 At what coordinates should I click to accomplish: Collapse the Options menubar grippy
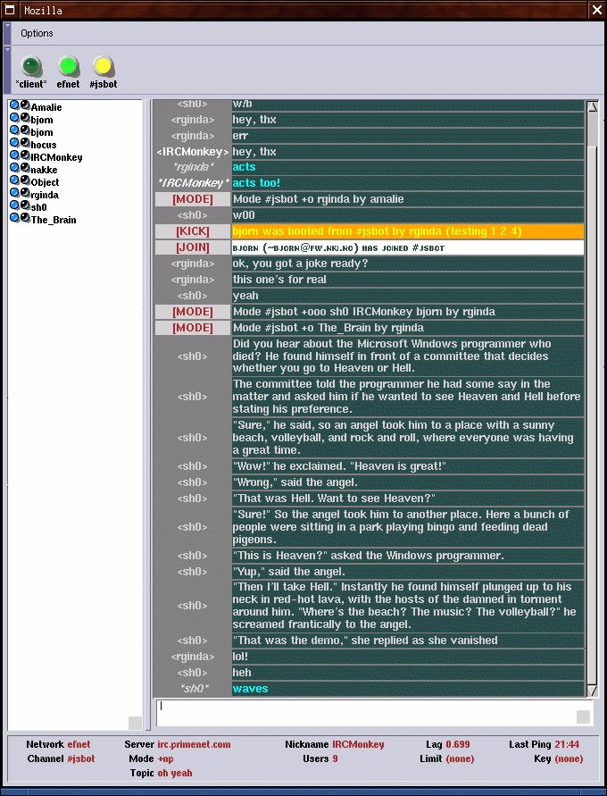tap(7, 34)
